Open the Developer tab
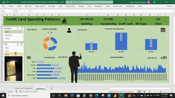The height and width of the screenshot is (98, 175). pyautogui.click(x=98, y=6)
